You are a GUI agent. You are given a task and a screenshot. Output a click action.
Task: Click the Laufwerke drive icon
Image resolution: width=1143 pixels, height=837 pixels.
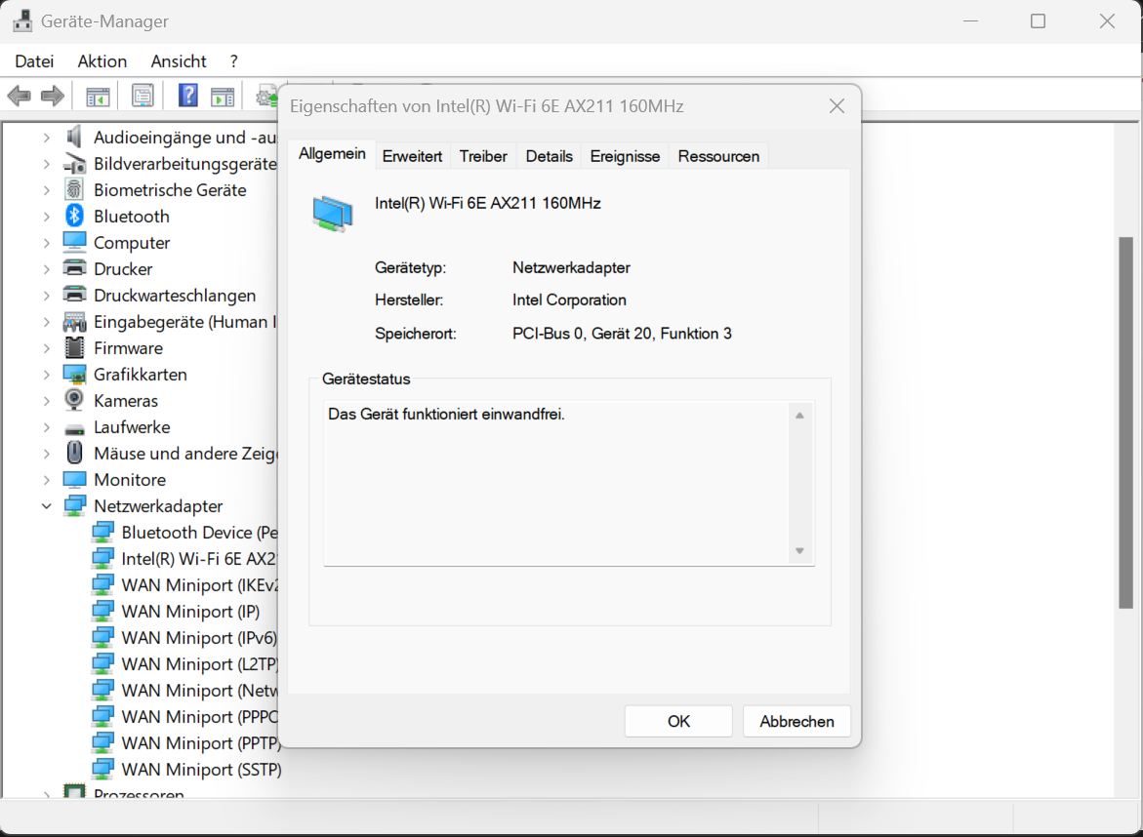(74, 428)
